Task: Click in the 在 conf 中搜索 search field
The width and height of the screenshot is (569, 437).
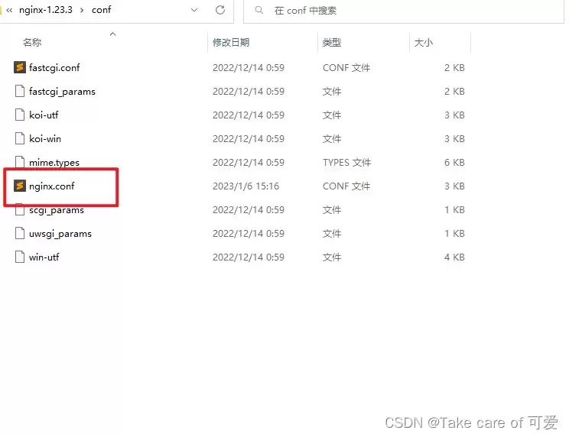Action: pyautogui.click(x=404, y=11)
